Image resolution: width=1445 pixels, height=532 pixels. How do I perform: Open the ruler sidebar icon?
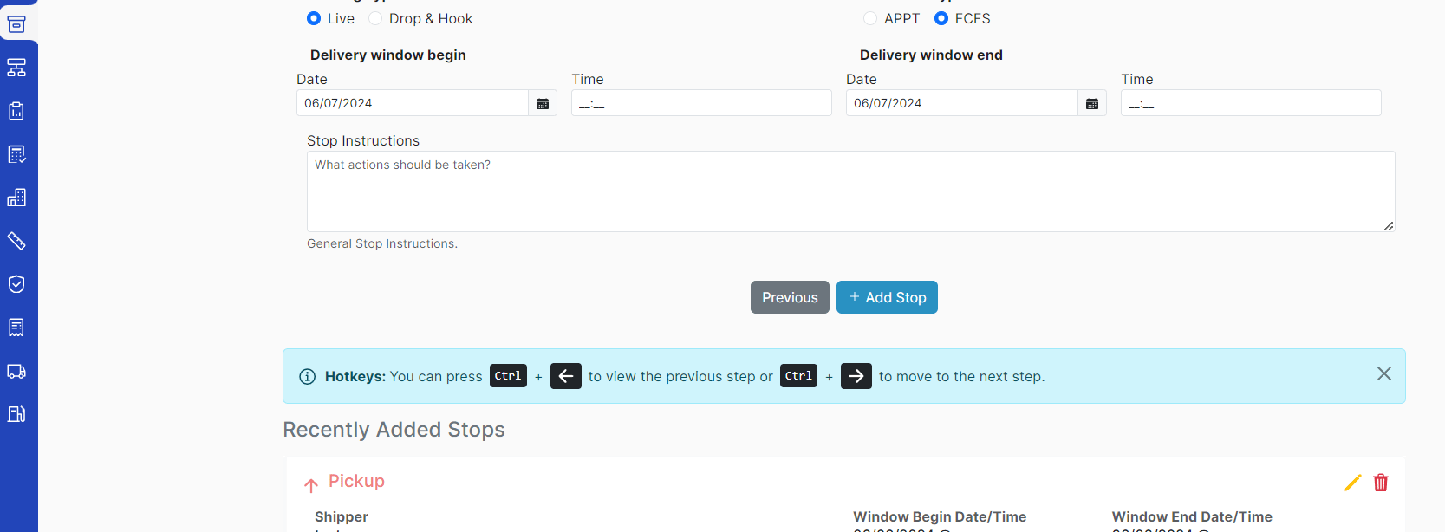click(16, 241)
